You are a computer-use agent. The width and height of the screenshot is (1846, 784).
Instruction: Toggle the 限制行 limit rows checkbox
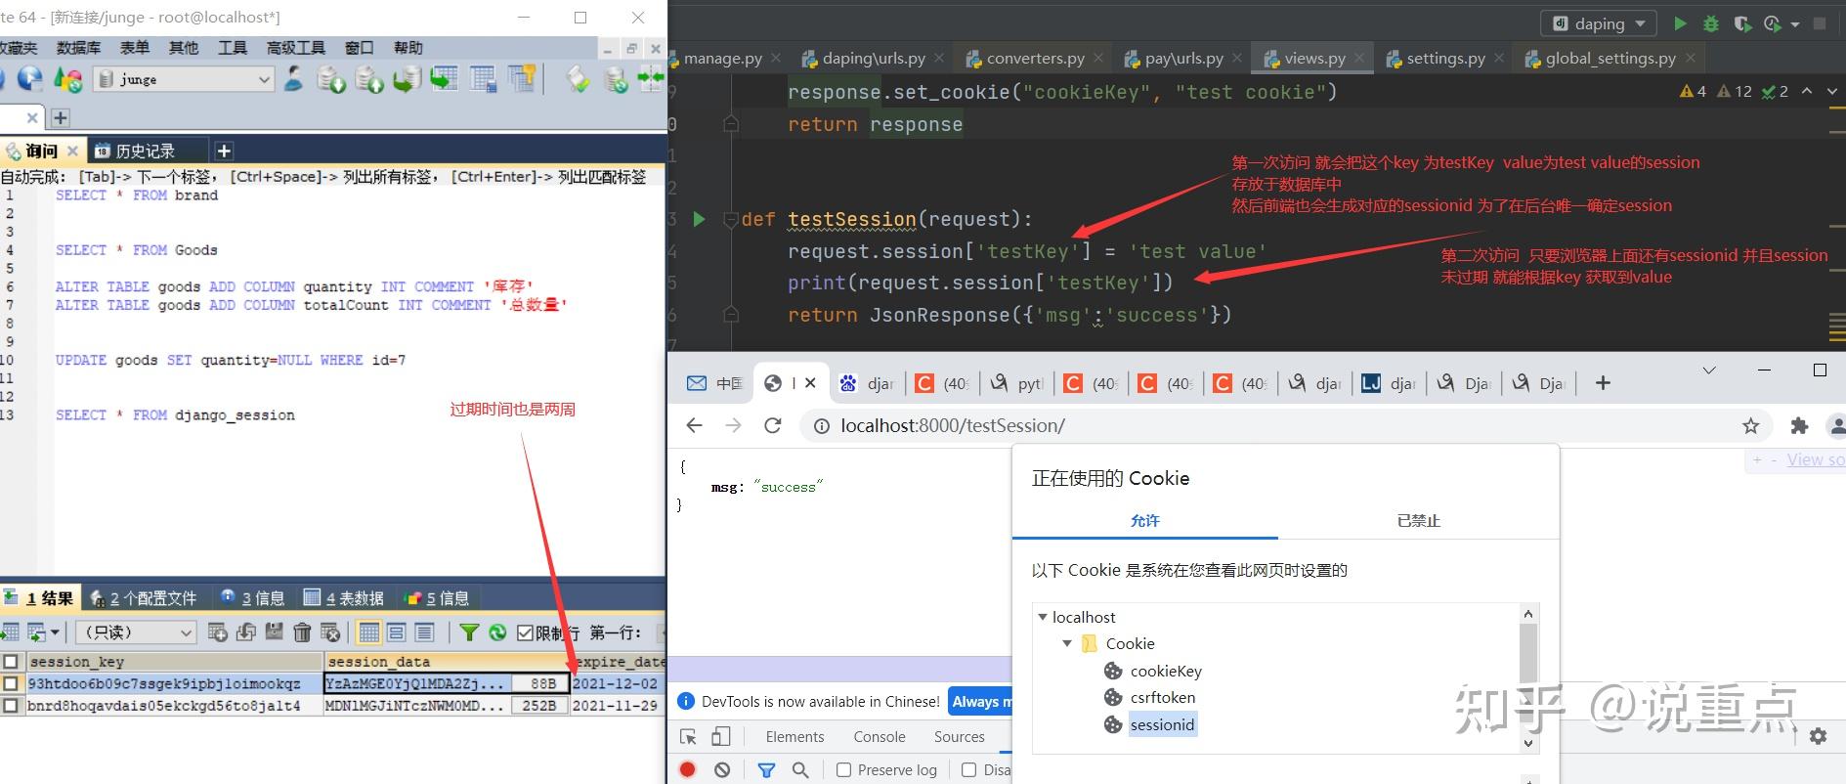pos(525,632)
